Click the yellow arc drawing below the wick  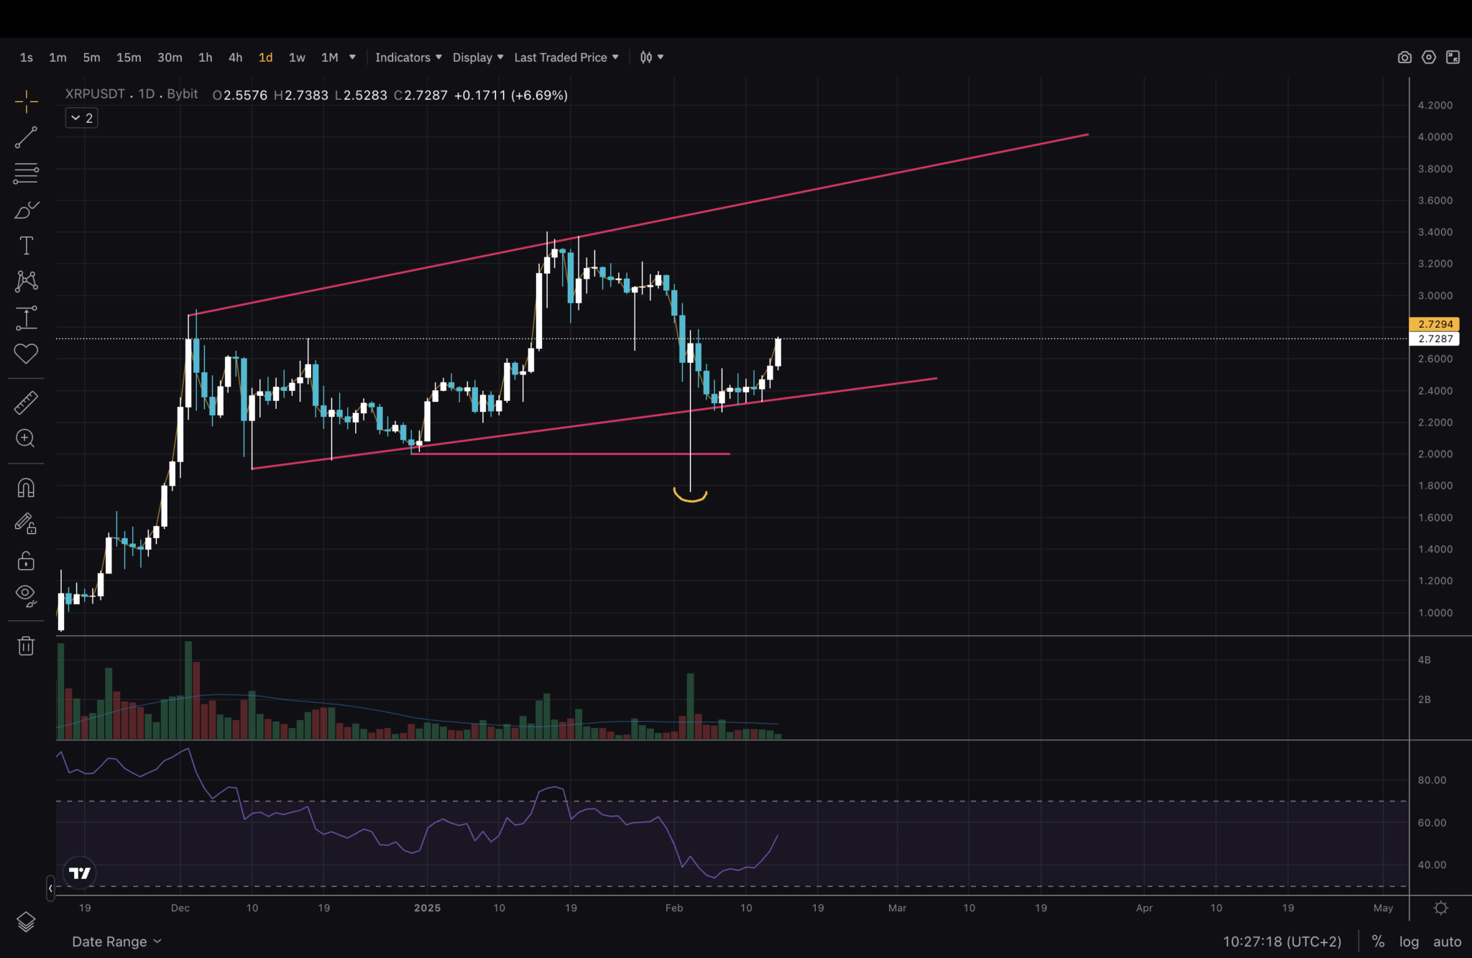690,497
